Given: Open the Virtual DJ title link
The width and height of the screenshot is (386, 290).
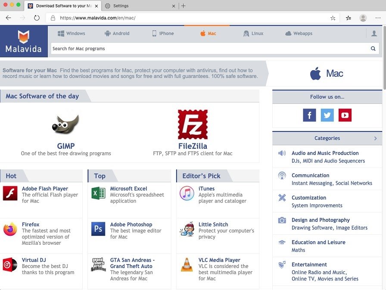Looking at the screenshot, I should [34, 260].
